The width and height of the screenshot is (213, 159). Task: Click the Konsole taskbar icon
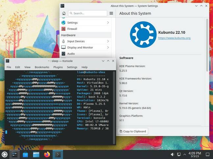(58, 154)
